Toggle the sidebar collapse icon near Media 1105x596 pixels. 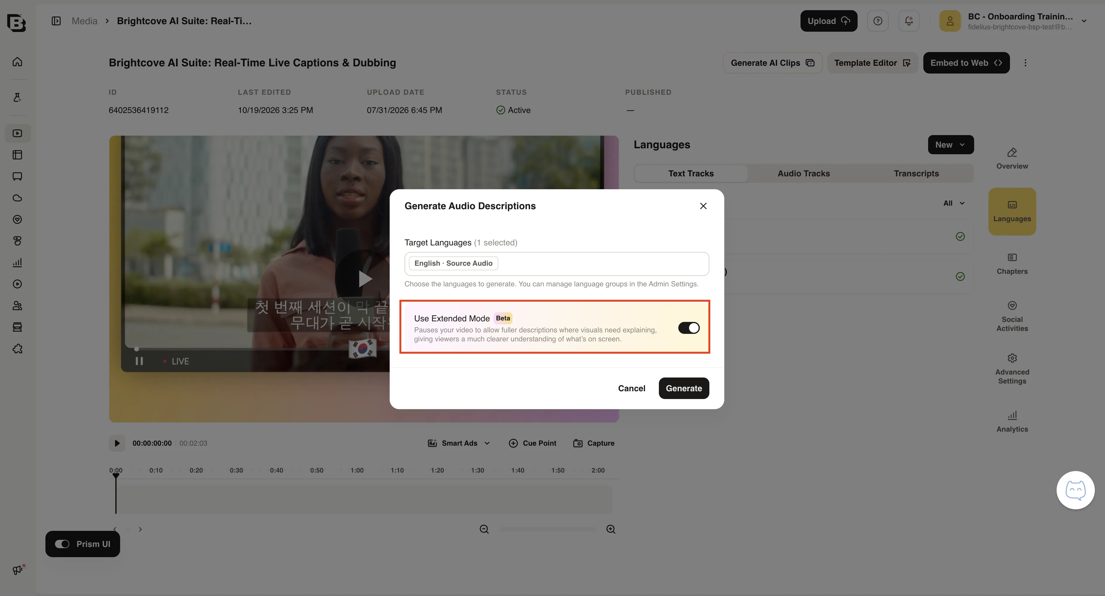[x=56, y=21]
